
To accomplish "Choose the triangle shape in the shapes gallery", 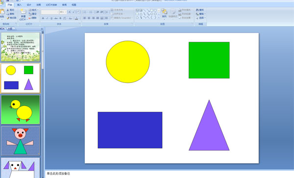I will pos(141,14).
